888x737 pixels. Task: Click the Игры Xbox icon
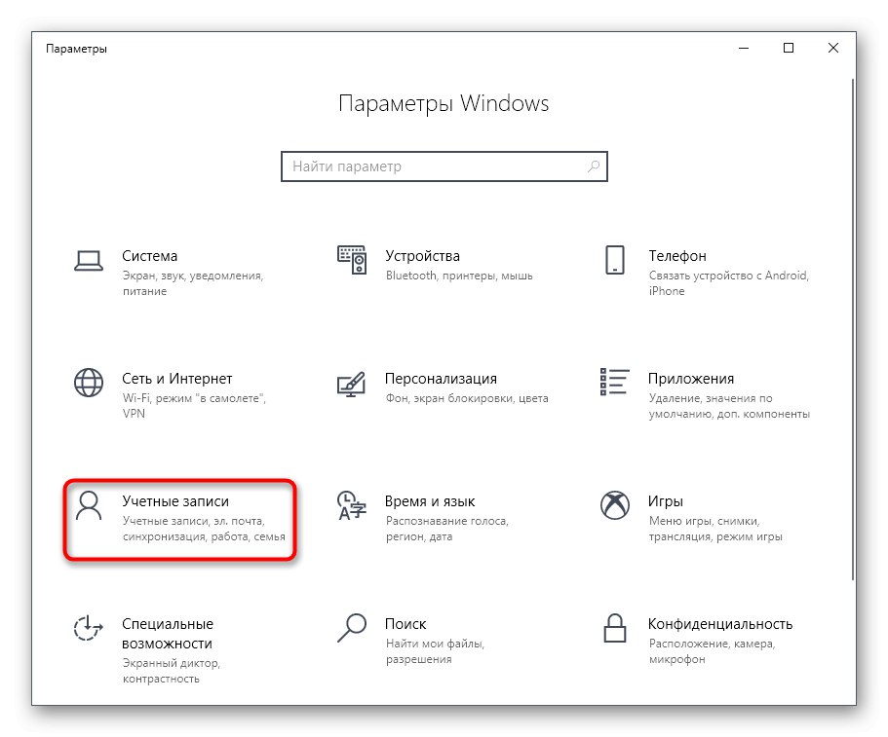coord(615,505)
